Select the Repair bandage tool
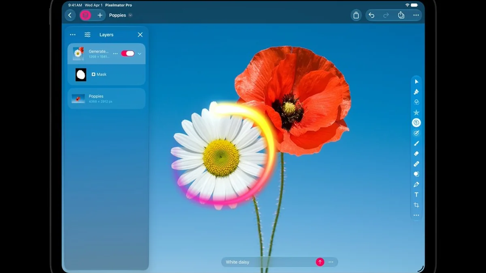The height and width of the screenshot is (273, 486). pos(416,164)
